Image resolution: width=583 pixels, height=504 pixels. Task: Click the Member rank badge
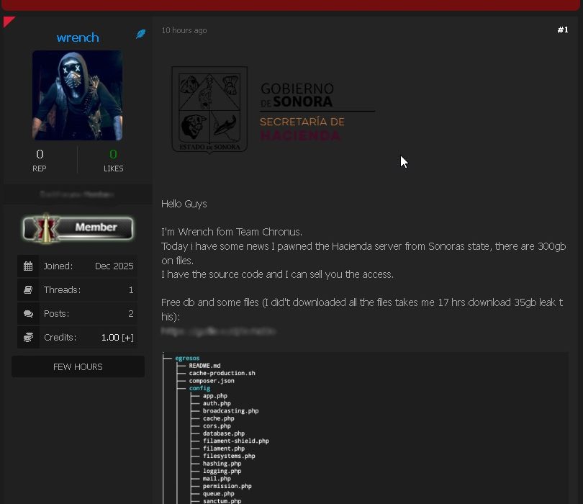(x=78, y=228)
